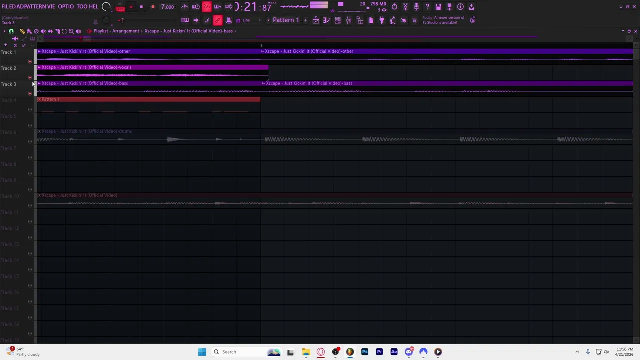The width and height of the screenshot is (640, 360).
Task: Toggle overdub recording button
Action: 217,7
